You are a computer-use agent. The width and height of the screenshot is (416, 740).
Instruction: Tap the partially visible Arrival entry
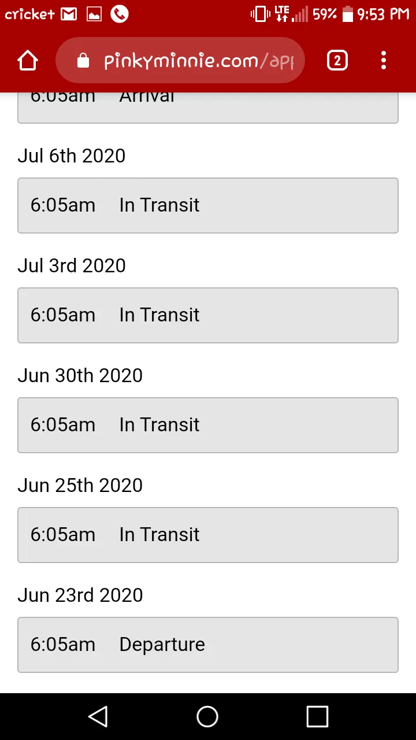(208, 108)
